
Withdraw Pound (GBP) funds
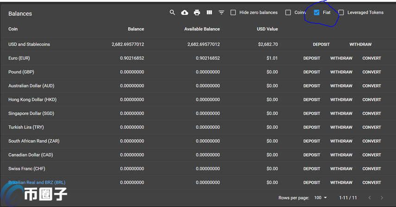(341, 72)
